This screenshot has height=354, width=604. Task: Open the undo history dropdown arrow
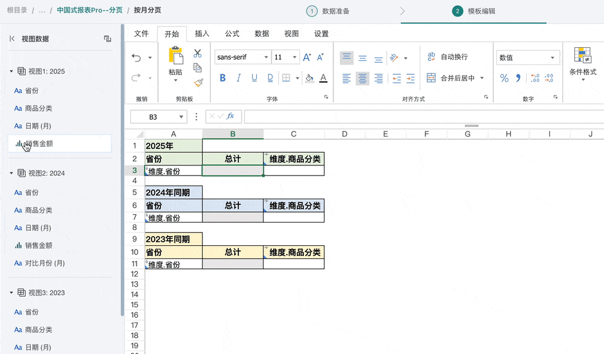click(150, 58)
